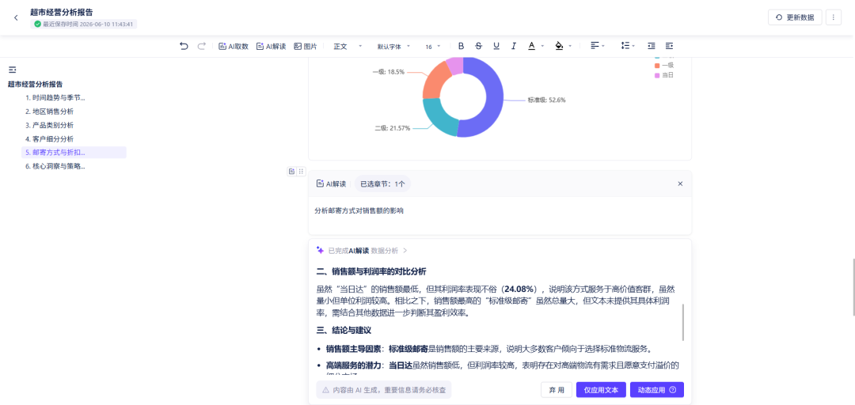Click the 弃用 button

557,390
